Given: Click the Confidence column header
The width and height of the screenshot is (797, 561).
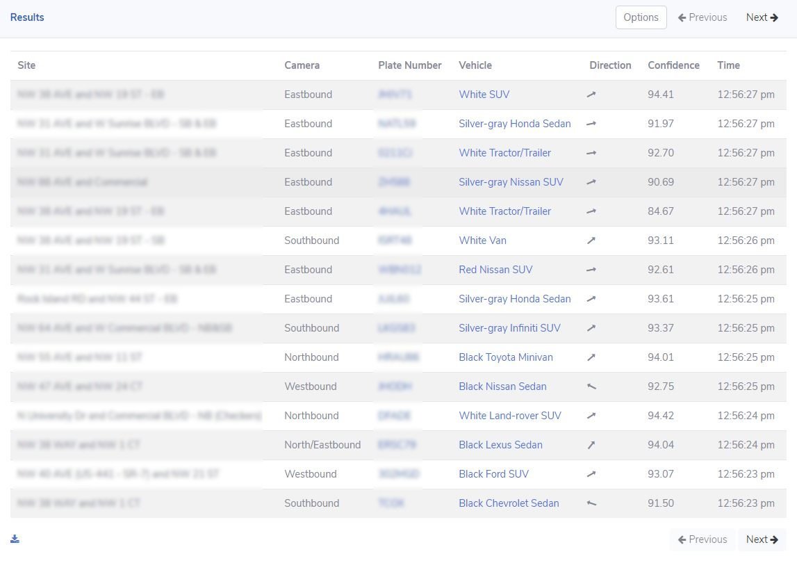Looking at the screenshot, I should [673, 65].
